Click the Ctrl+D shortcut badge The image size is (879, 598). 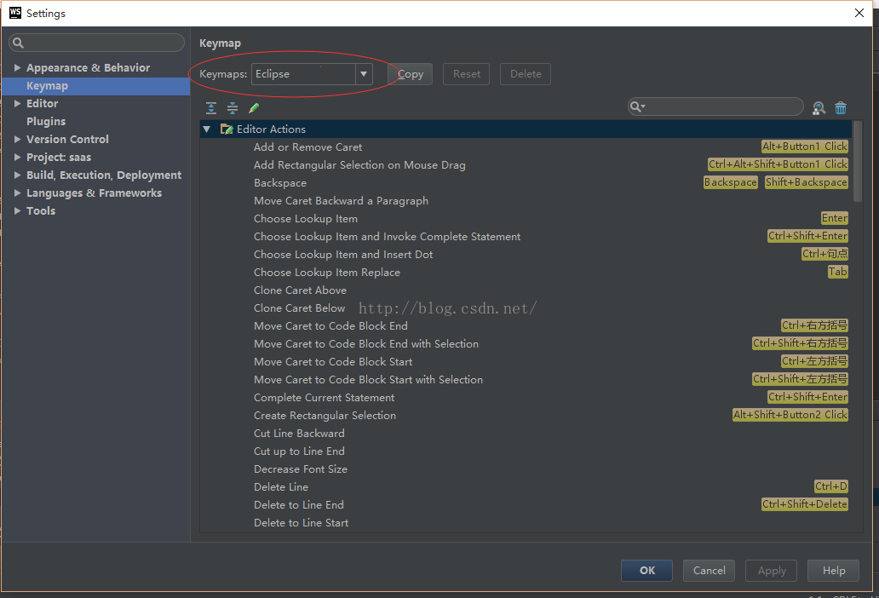[830, 486]
